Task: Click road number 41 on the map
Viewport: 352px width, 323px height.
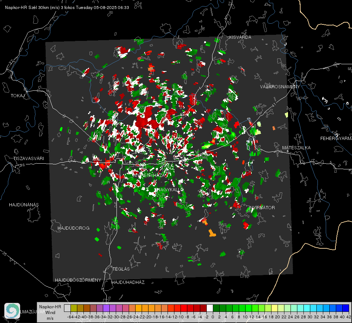Action: 274,105
